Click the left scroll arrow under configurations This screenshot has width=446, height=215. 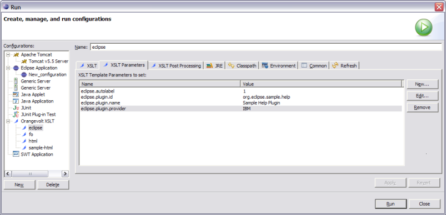(8, 173)
